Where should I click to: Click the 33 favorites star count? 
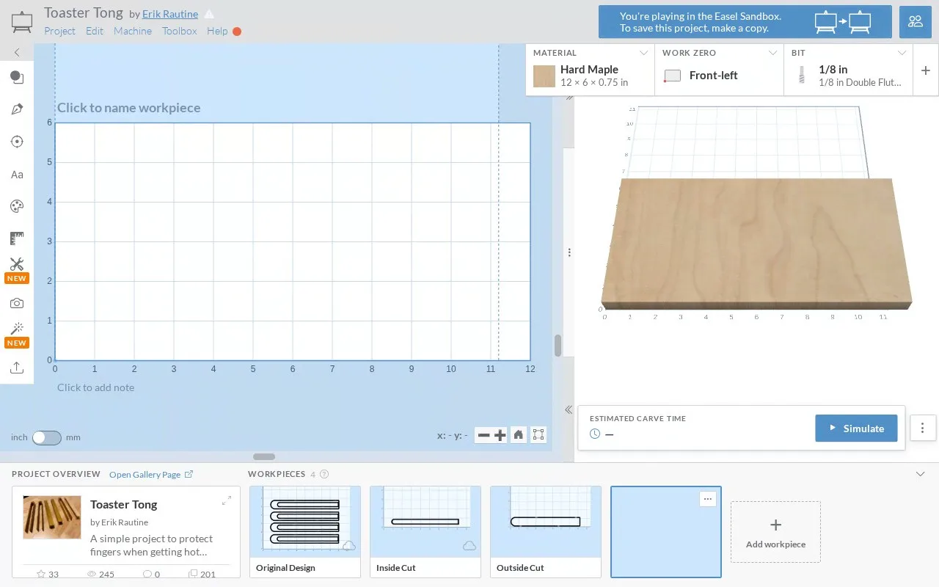(x=48, y=574)
